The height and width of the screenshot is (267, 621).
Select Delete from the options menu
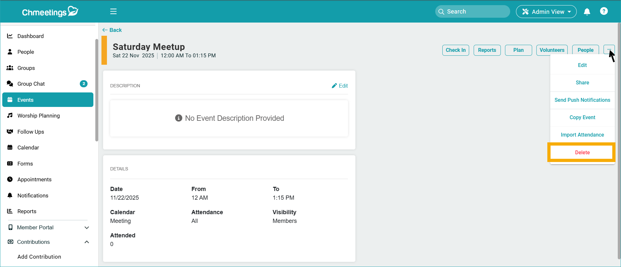(x=582, y=152)
